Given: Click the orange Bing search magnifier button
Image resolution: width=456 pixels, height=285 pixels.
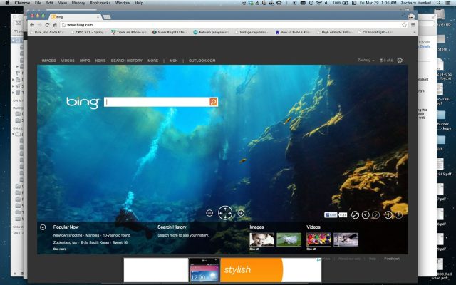Looking at the screenshot, I should click(x=214, y=102).
